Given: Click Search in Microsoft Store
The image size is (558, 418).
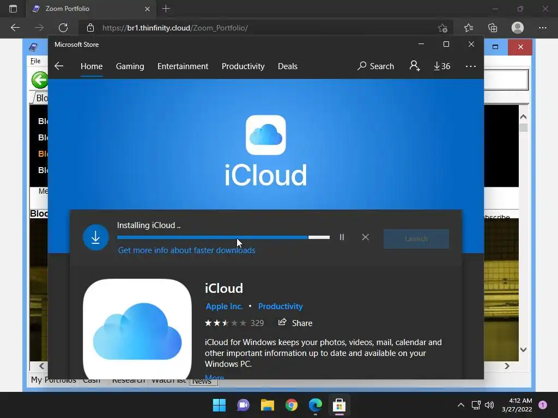Looking at the screenshot, I should pos(376,66).
